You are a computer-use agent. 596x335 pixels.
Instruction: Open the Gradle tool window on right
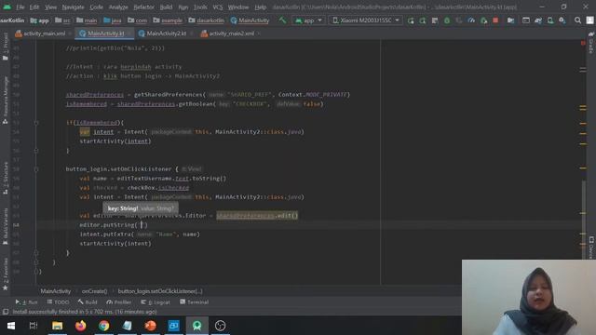tap(591, 43)
